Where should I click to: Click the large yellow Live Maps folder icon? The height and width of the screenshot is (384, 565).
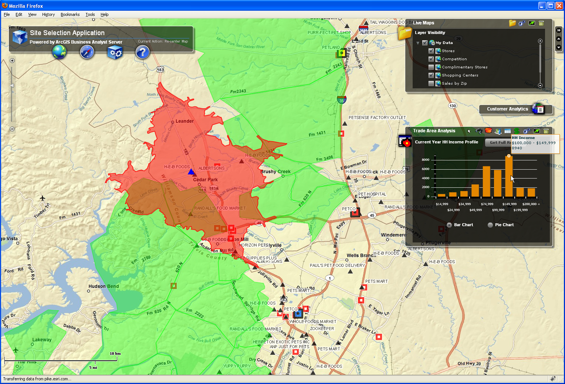405,33
